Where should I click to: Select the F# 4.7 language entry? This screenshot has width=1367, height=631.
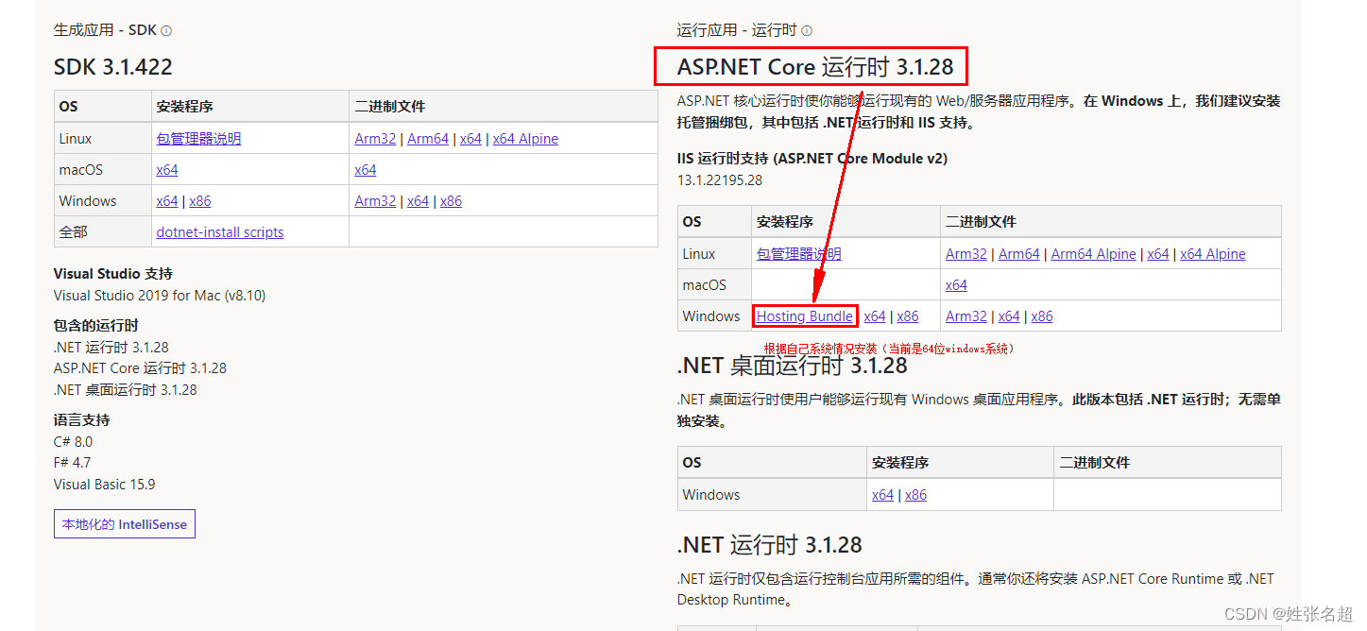click(x=72, y=462)
